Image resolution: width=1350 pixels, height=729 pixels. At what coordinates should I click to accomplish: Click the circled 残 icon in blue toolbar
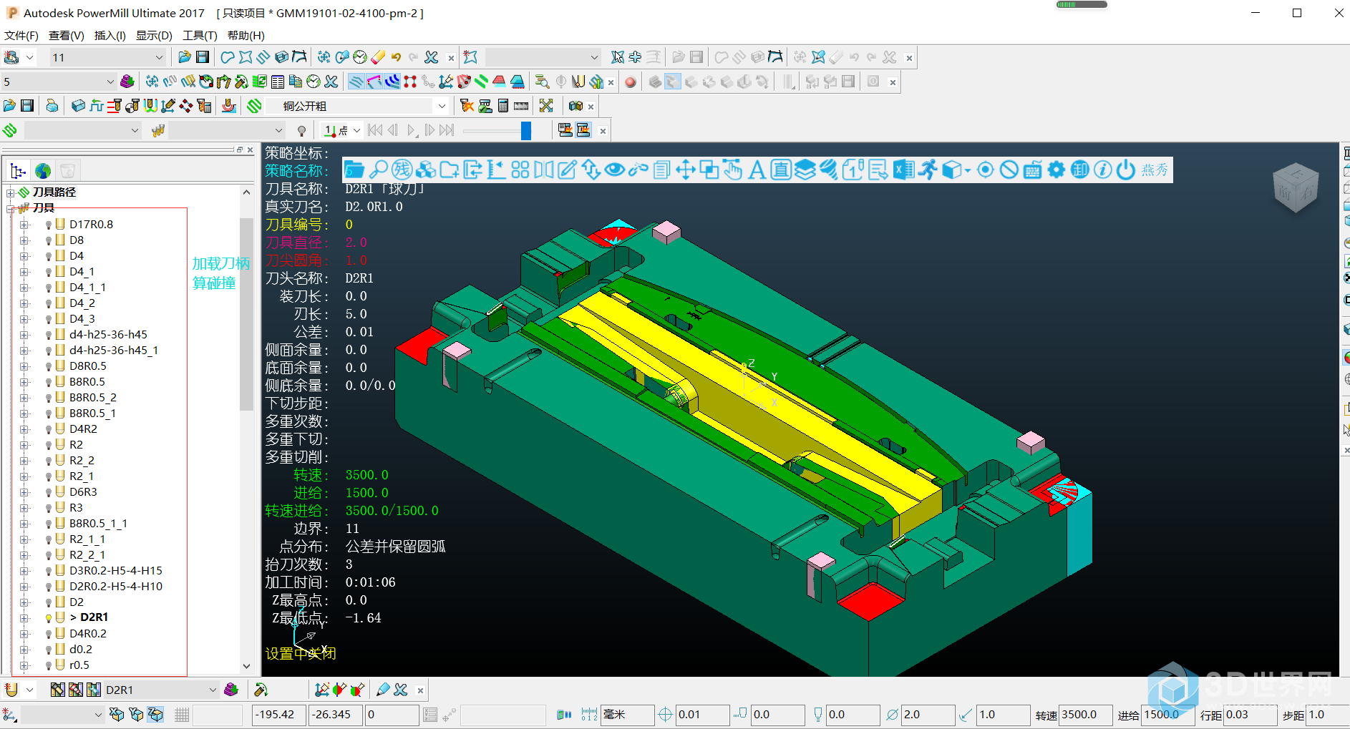pyautogui.click(x=402, y=170)
